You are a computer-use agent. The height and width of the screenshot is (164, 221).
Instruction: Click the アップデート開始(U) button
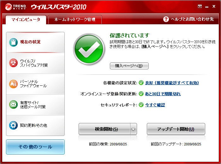coord(176,129)
